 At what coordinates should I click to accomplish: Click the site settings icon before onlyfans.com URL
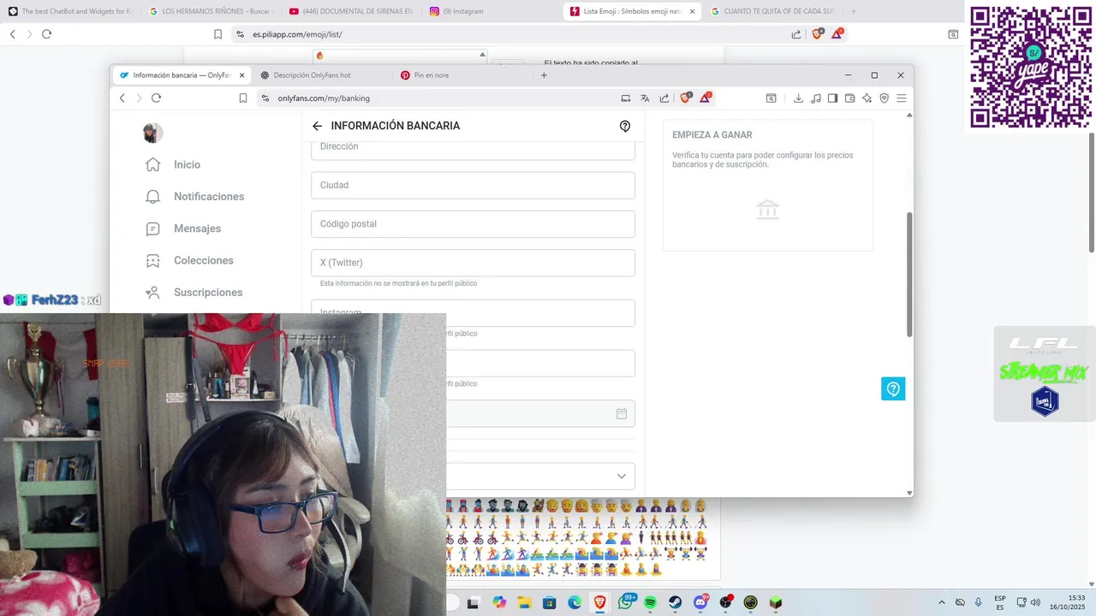pyautogui.click(x=265, y=98)
